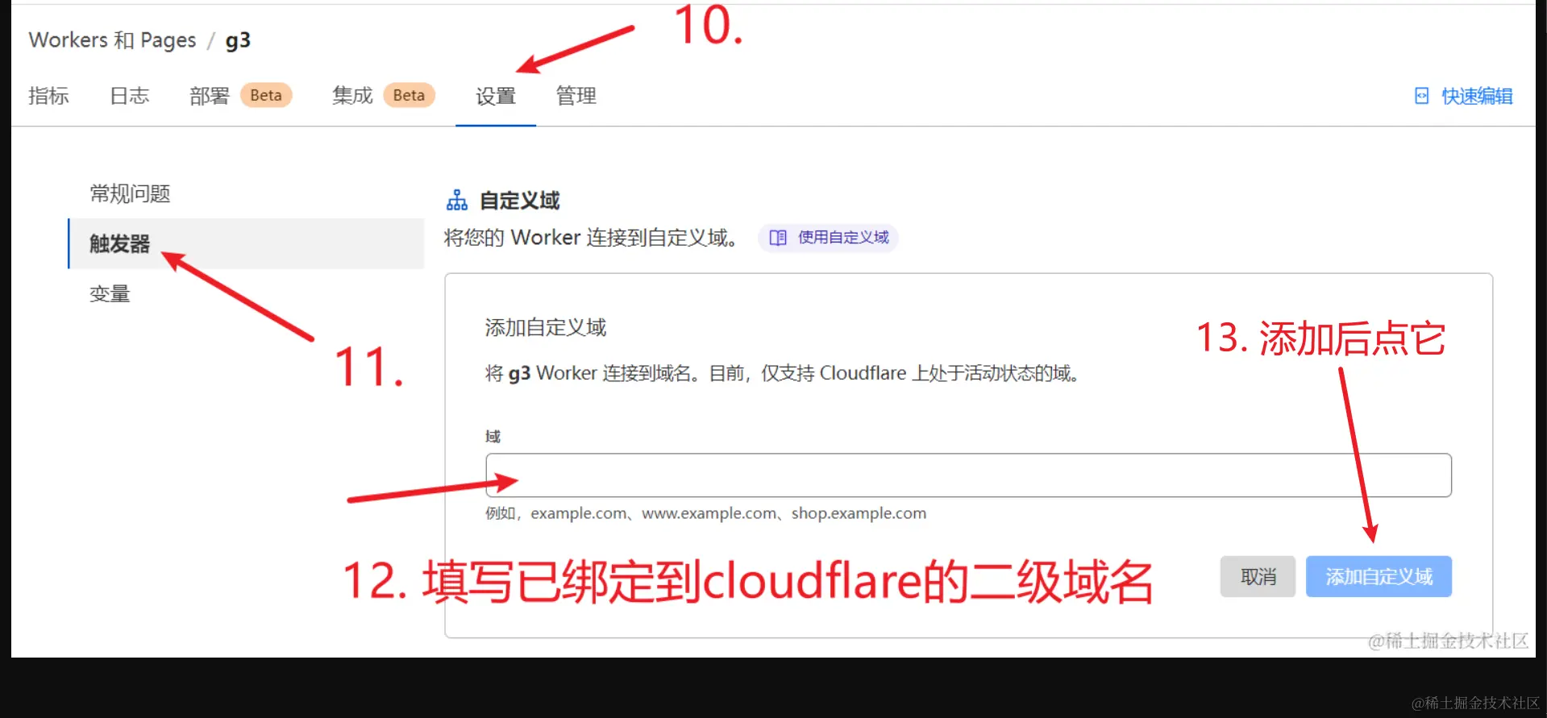Click the 自定义域 network icon
The height and width of the screenshot is (718, 1547).
pyautogui.click(x=457, y=200)
